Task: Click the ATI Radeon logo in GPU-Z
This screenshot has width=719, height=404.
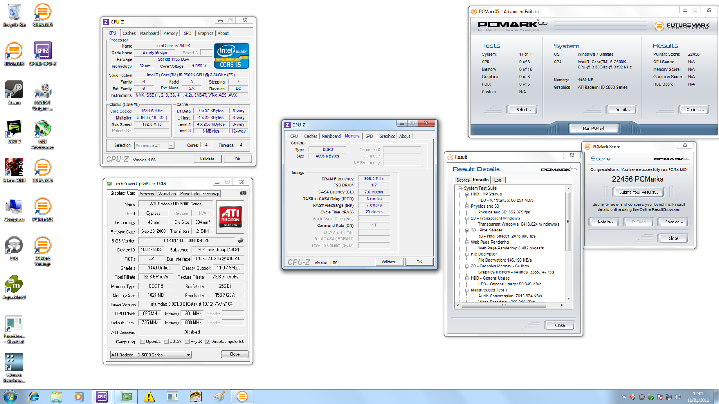Action: coord(231,217)
